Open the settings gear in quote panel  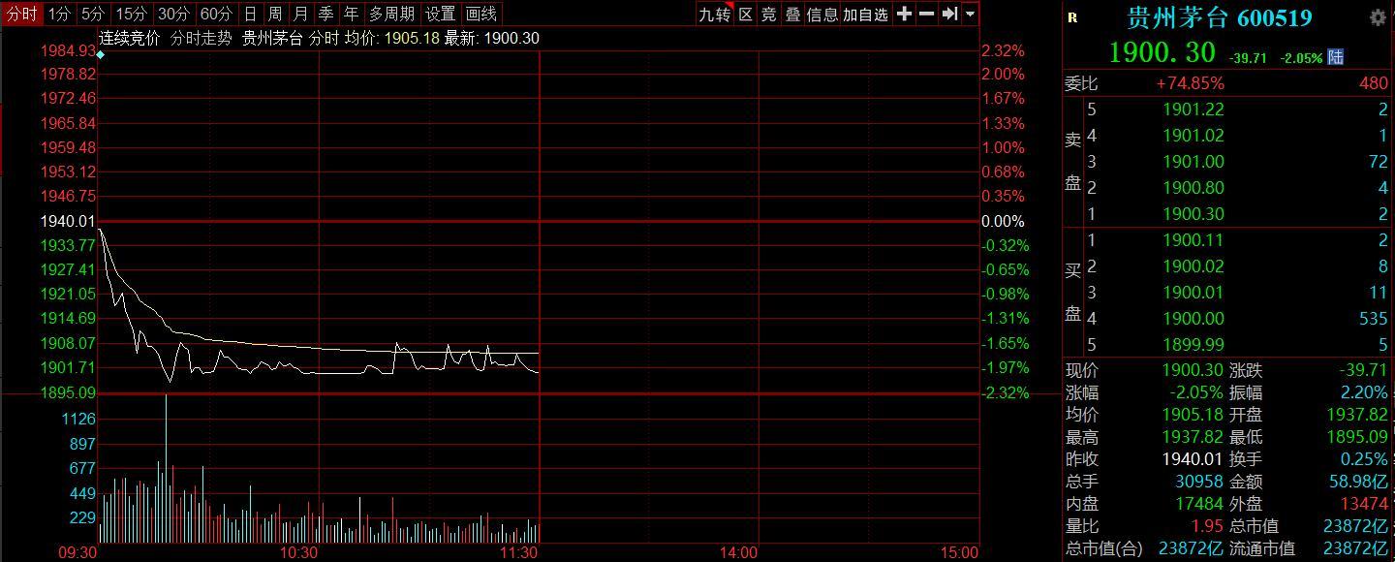coord(1378,17)
